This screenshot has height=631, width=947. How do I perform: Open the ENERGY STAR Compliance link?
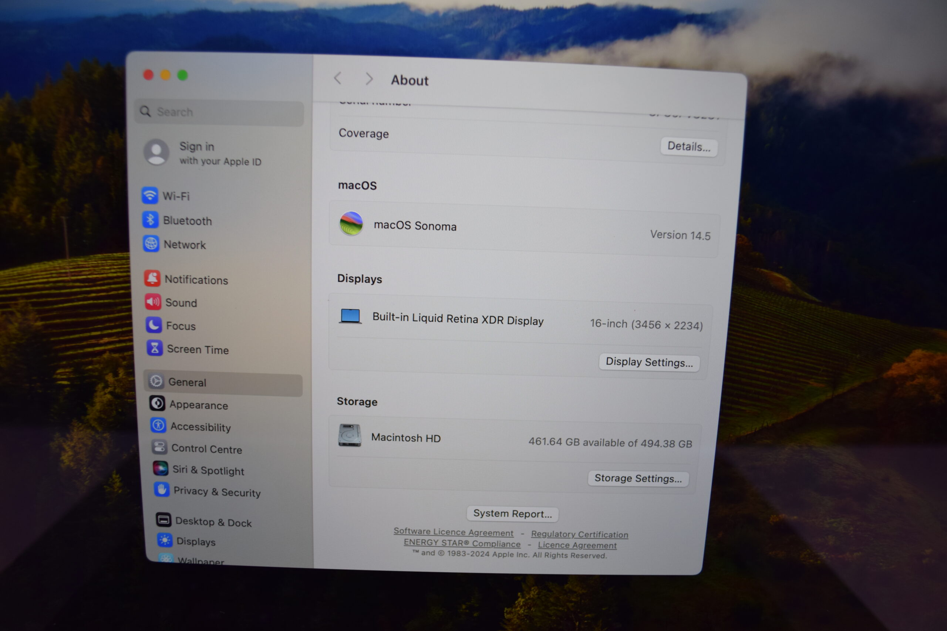pyautogui.click(x=462, y=543)
